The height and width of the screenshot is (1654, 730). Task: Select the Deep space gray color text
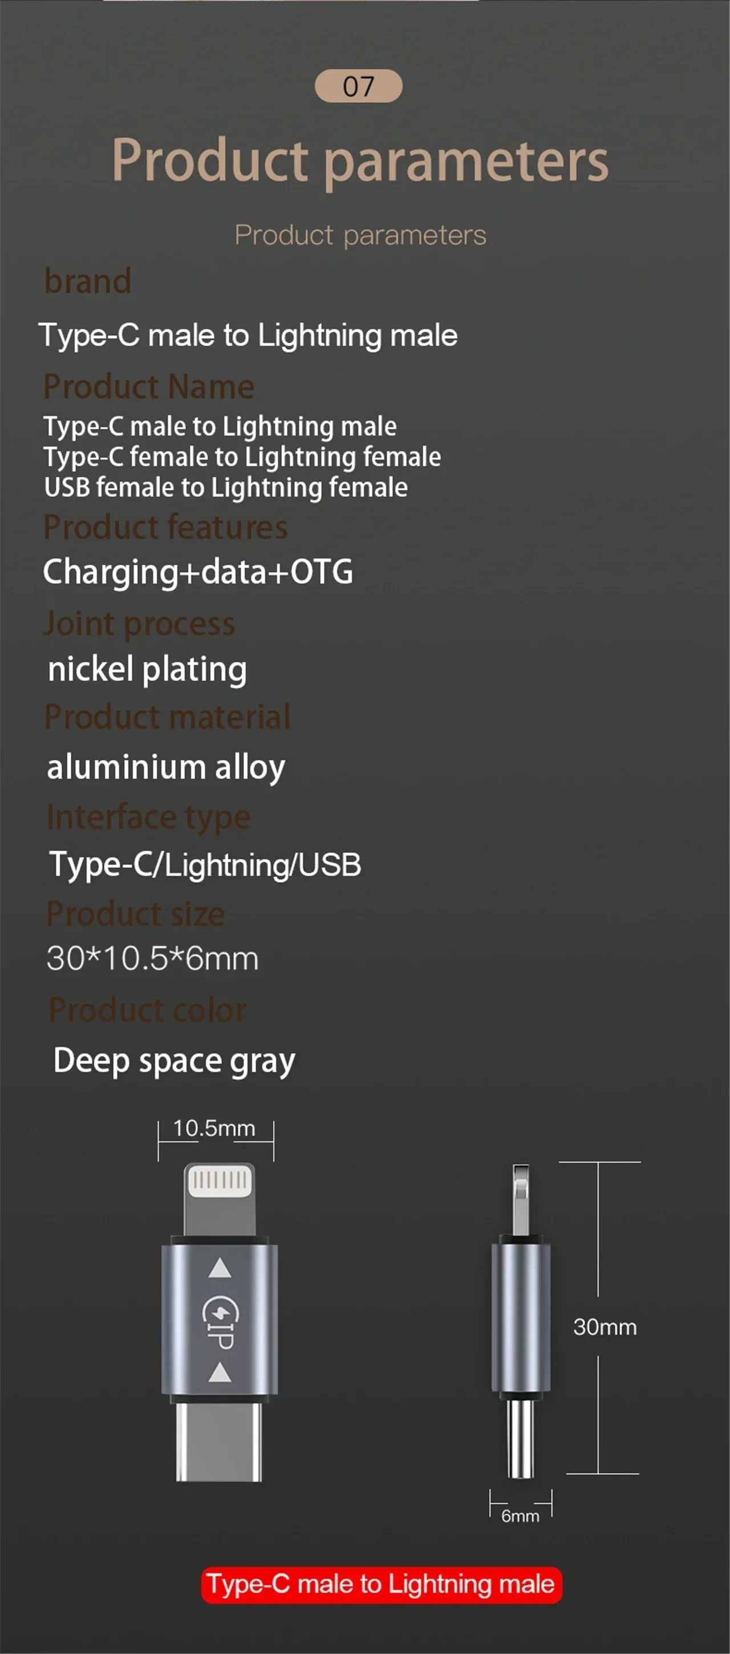[x=174, y=1060]
